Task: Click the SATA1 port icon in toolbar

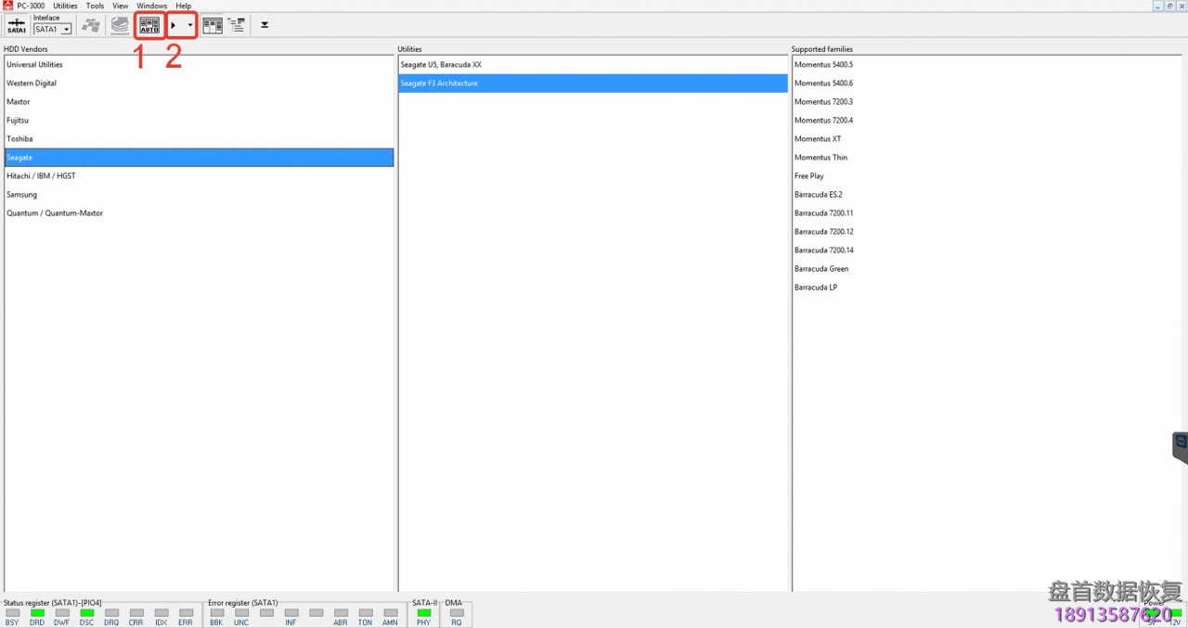Action: point(16,26)
